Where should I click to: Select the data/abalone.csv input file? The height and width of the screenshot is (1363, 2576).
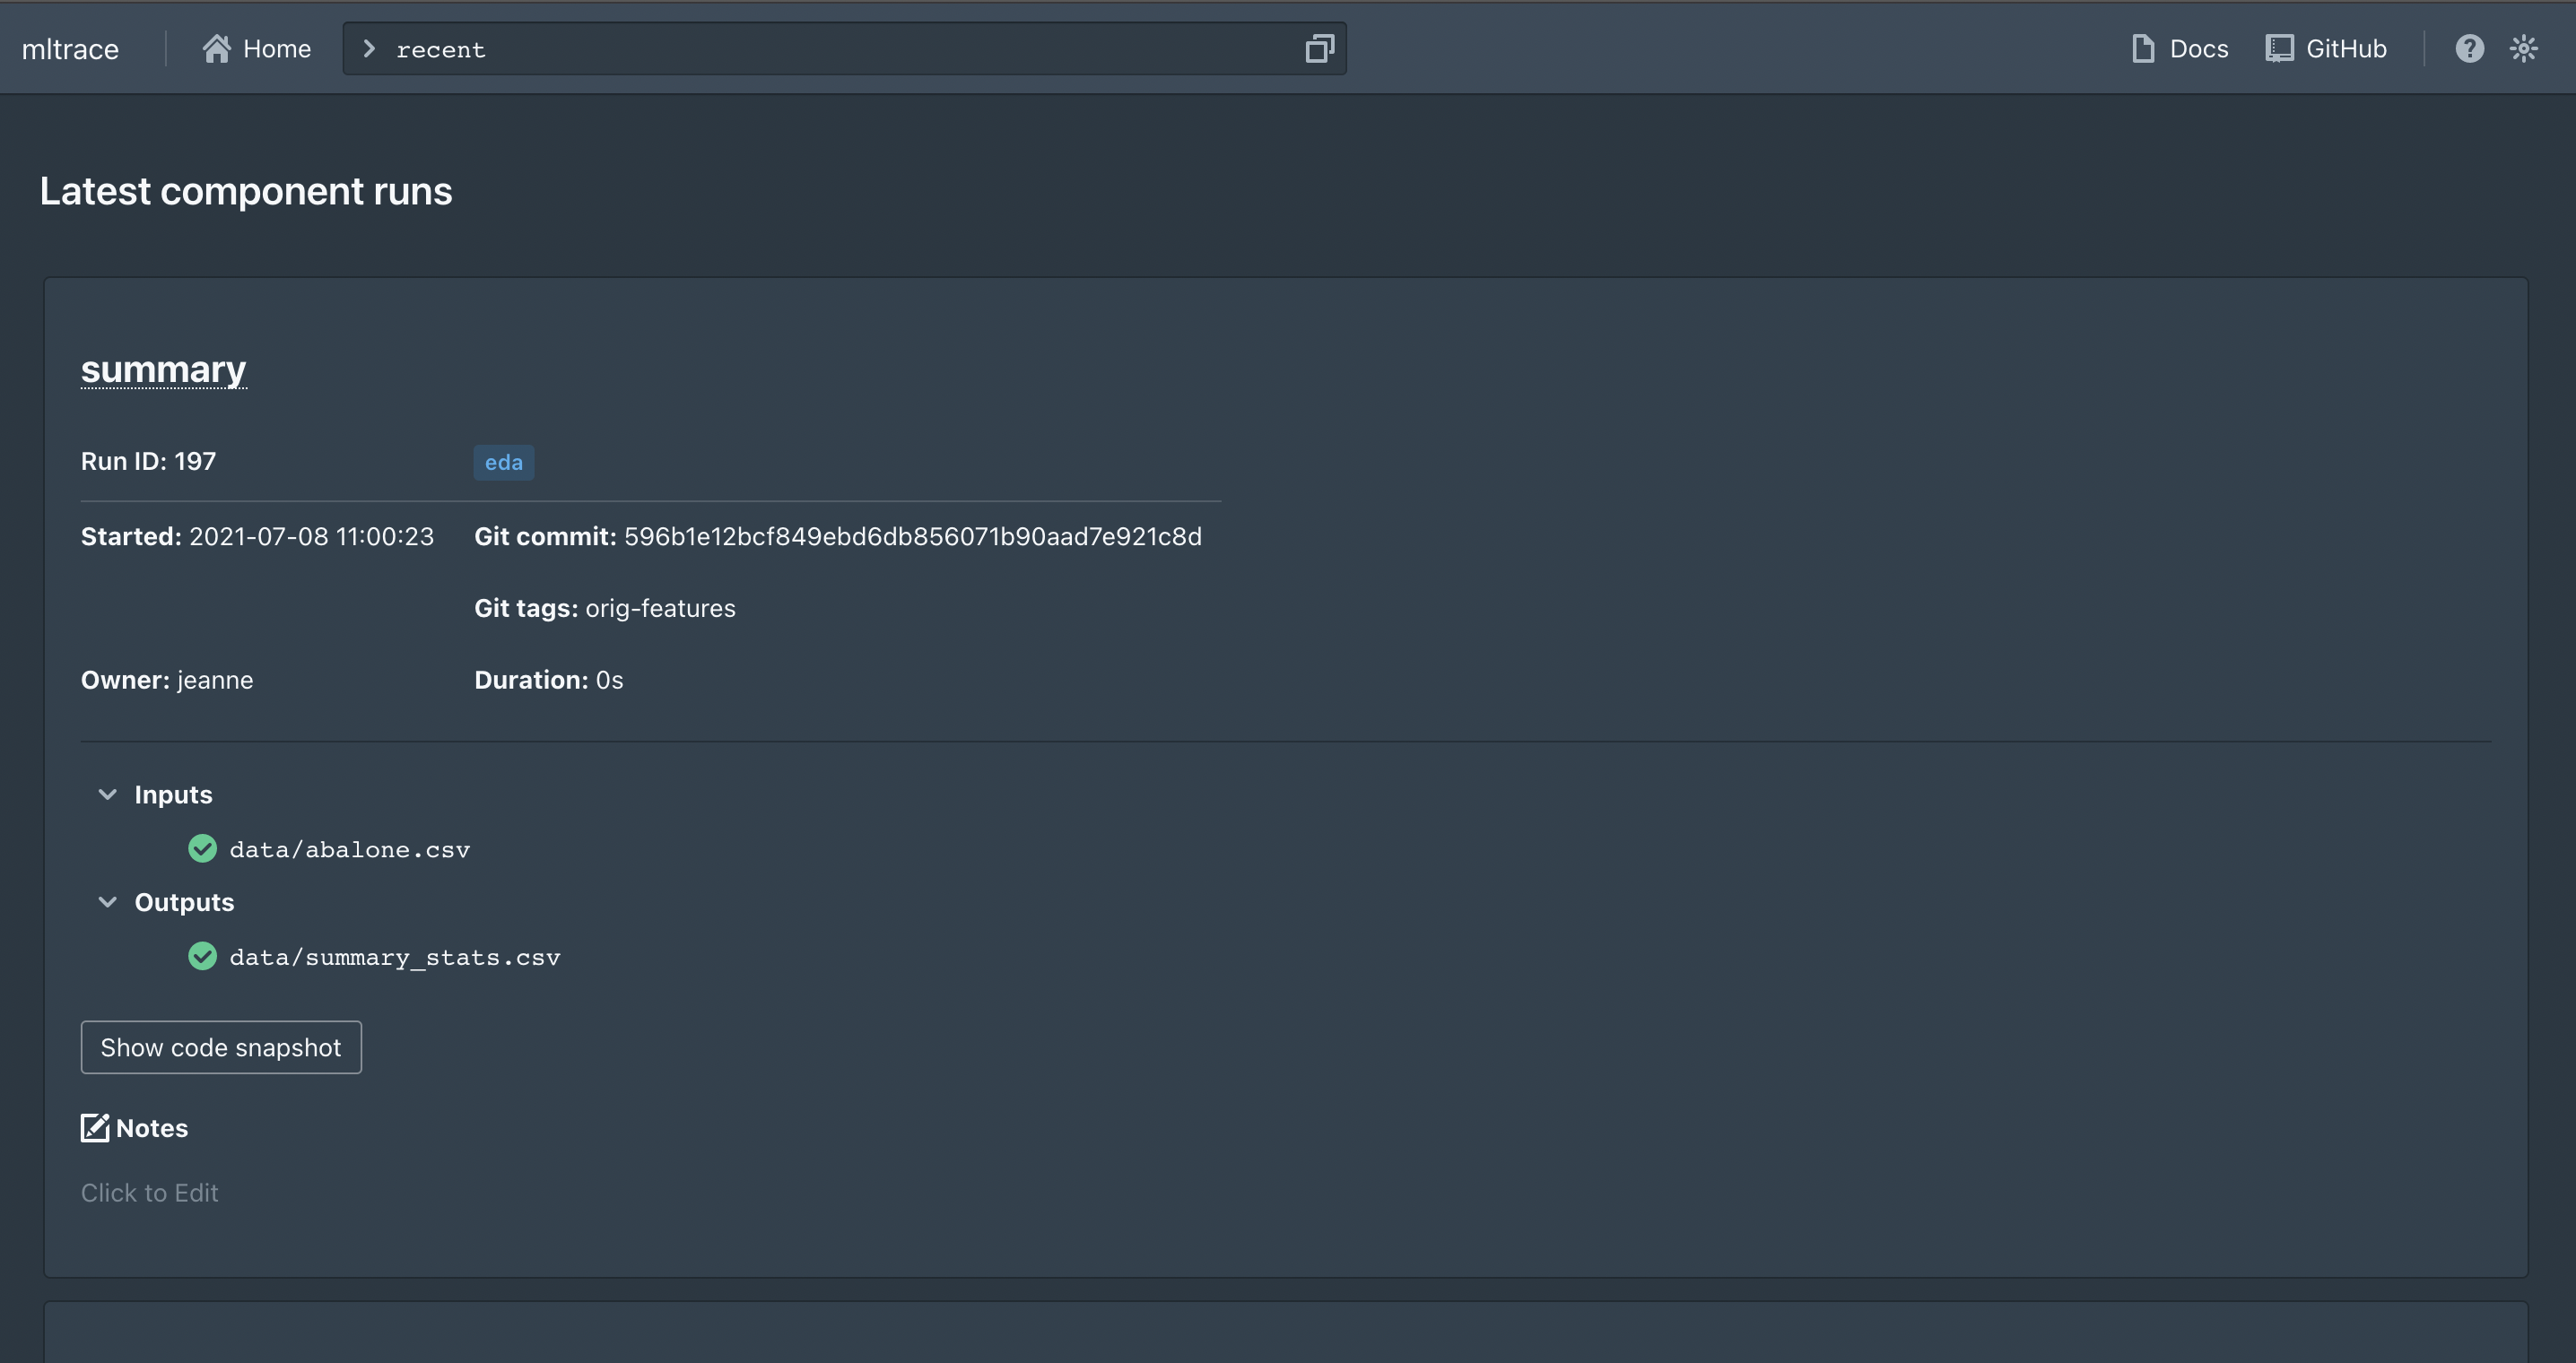[x=349, y=849]
